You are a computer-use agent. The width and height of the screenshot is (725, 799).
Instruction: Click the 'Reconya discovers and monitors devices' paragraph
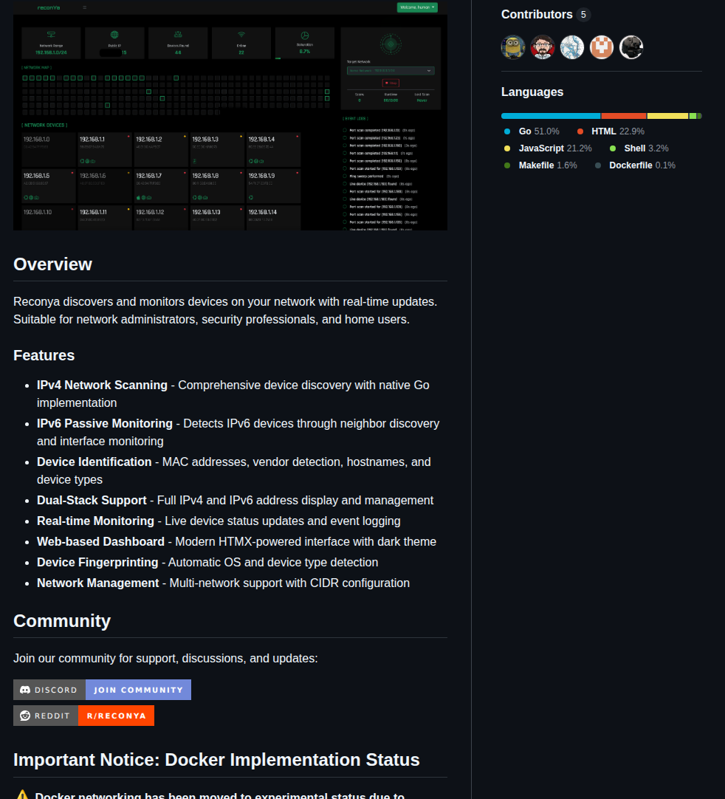coord(225,310)
